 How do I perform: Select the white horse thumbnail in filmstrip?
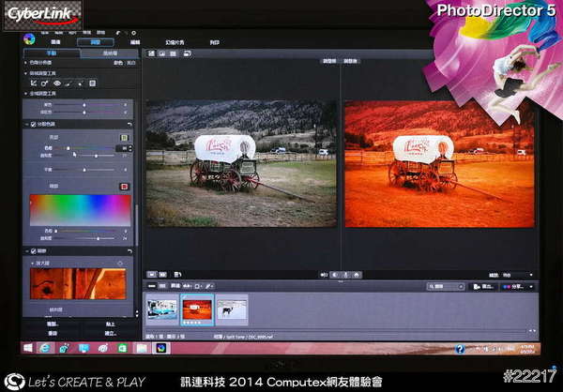231,309
